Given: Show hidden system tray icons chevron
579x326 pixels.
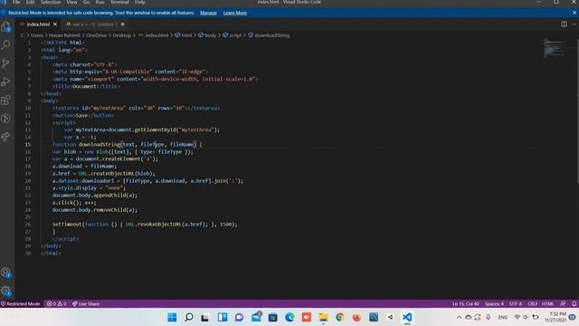Looking at the screenshot, I should [459, 317].
